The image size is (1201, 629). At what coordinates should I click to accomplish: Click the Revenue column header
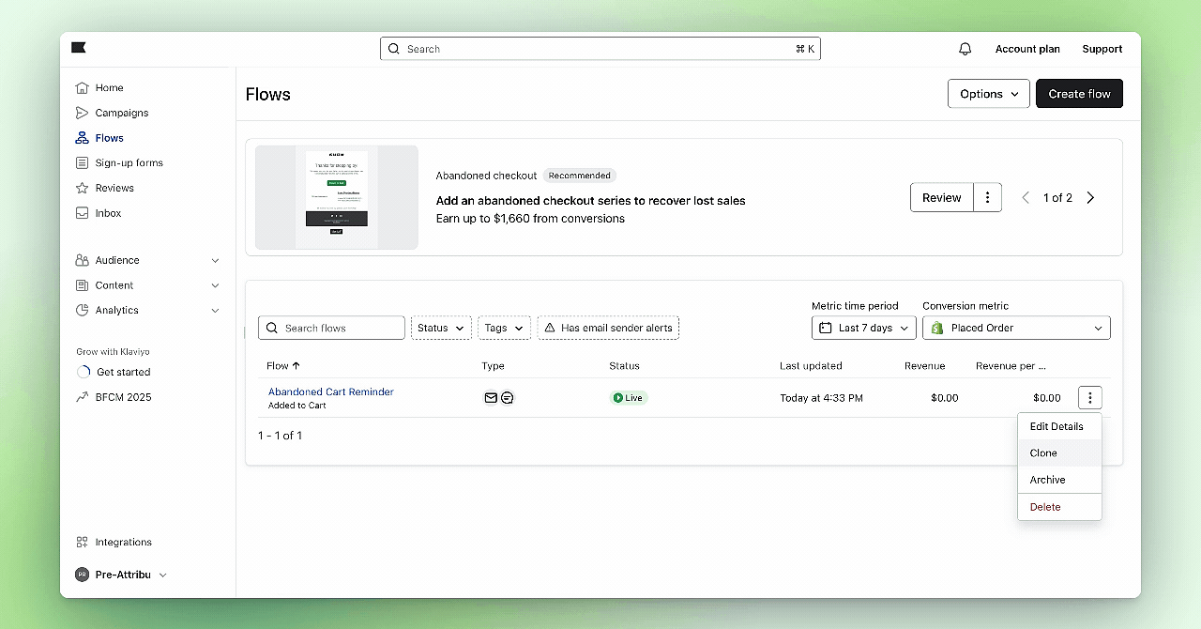[x=924, y=366]
